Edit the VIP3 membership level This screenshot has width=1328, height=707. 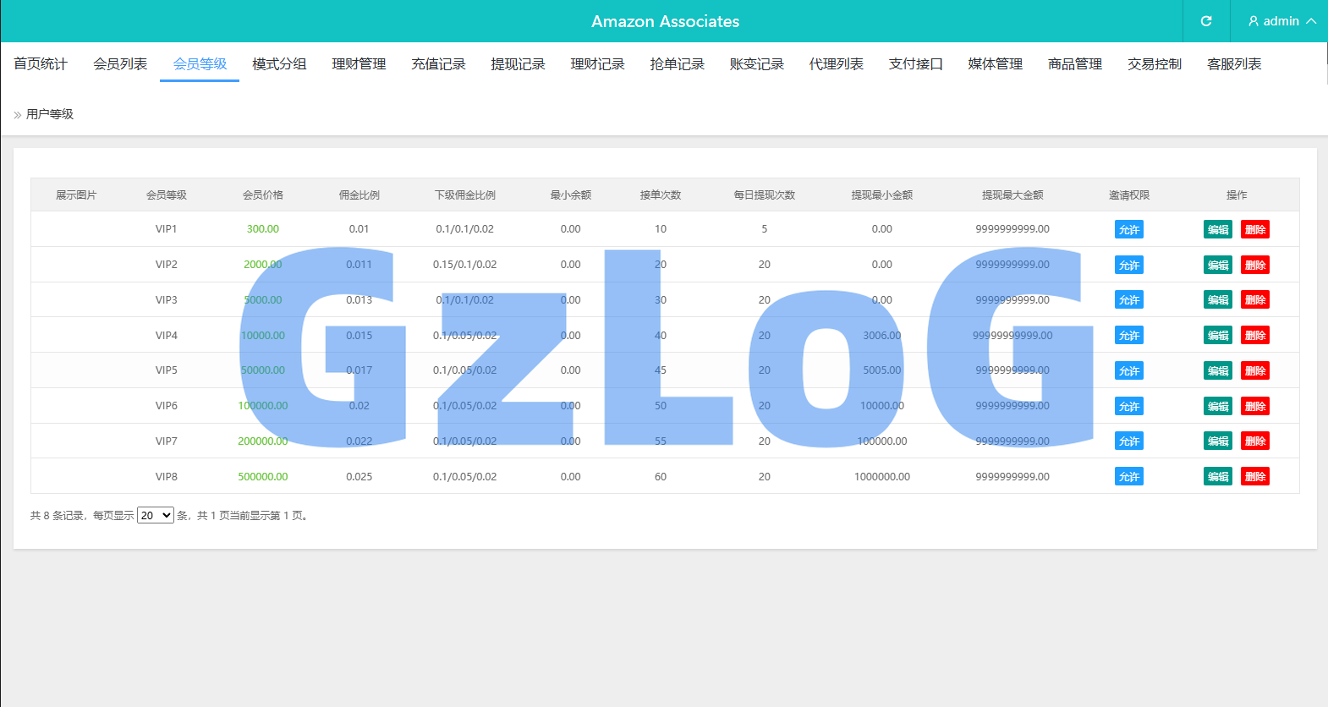tap(1217, 300)
